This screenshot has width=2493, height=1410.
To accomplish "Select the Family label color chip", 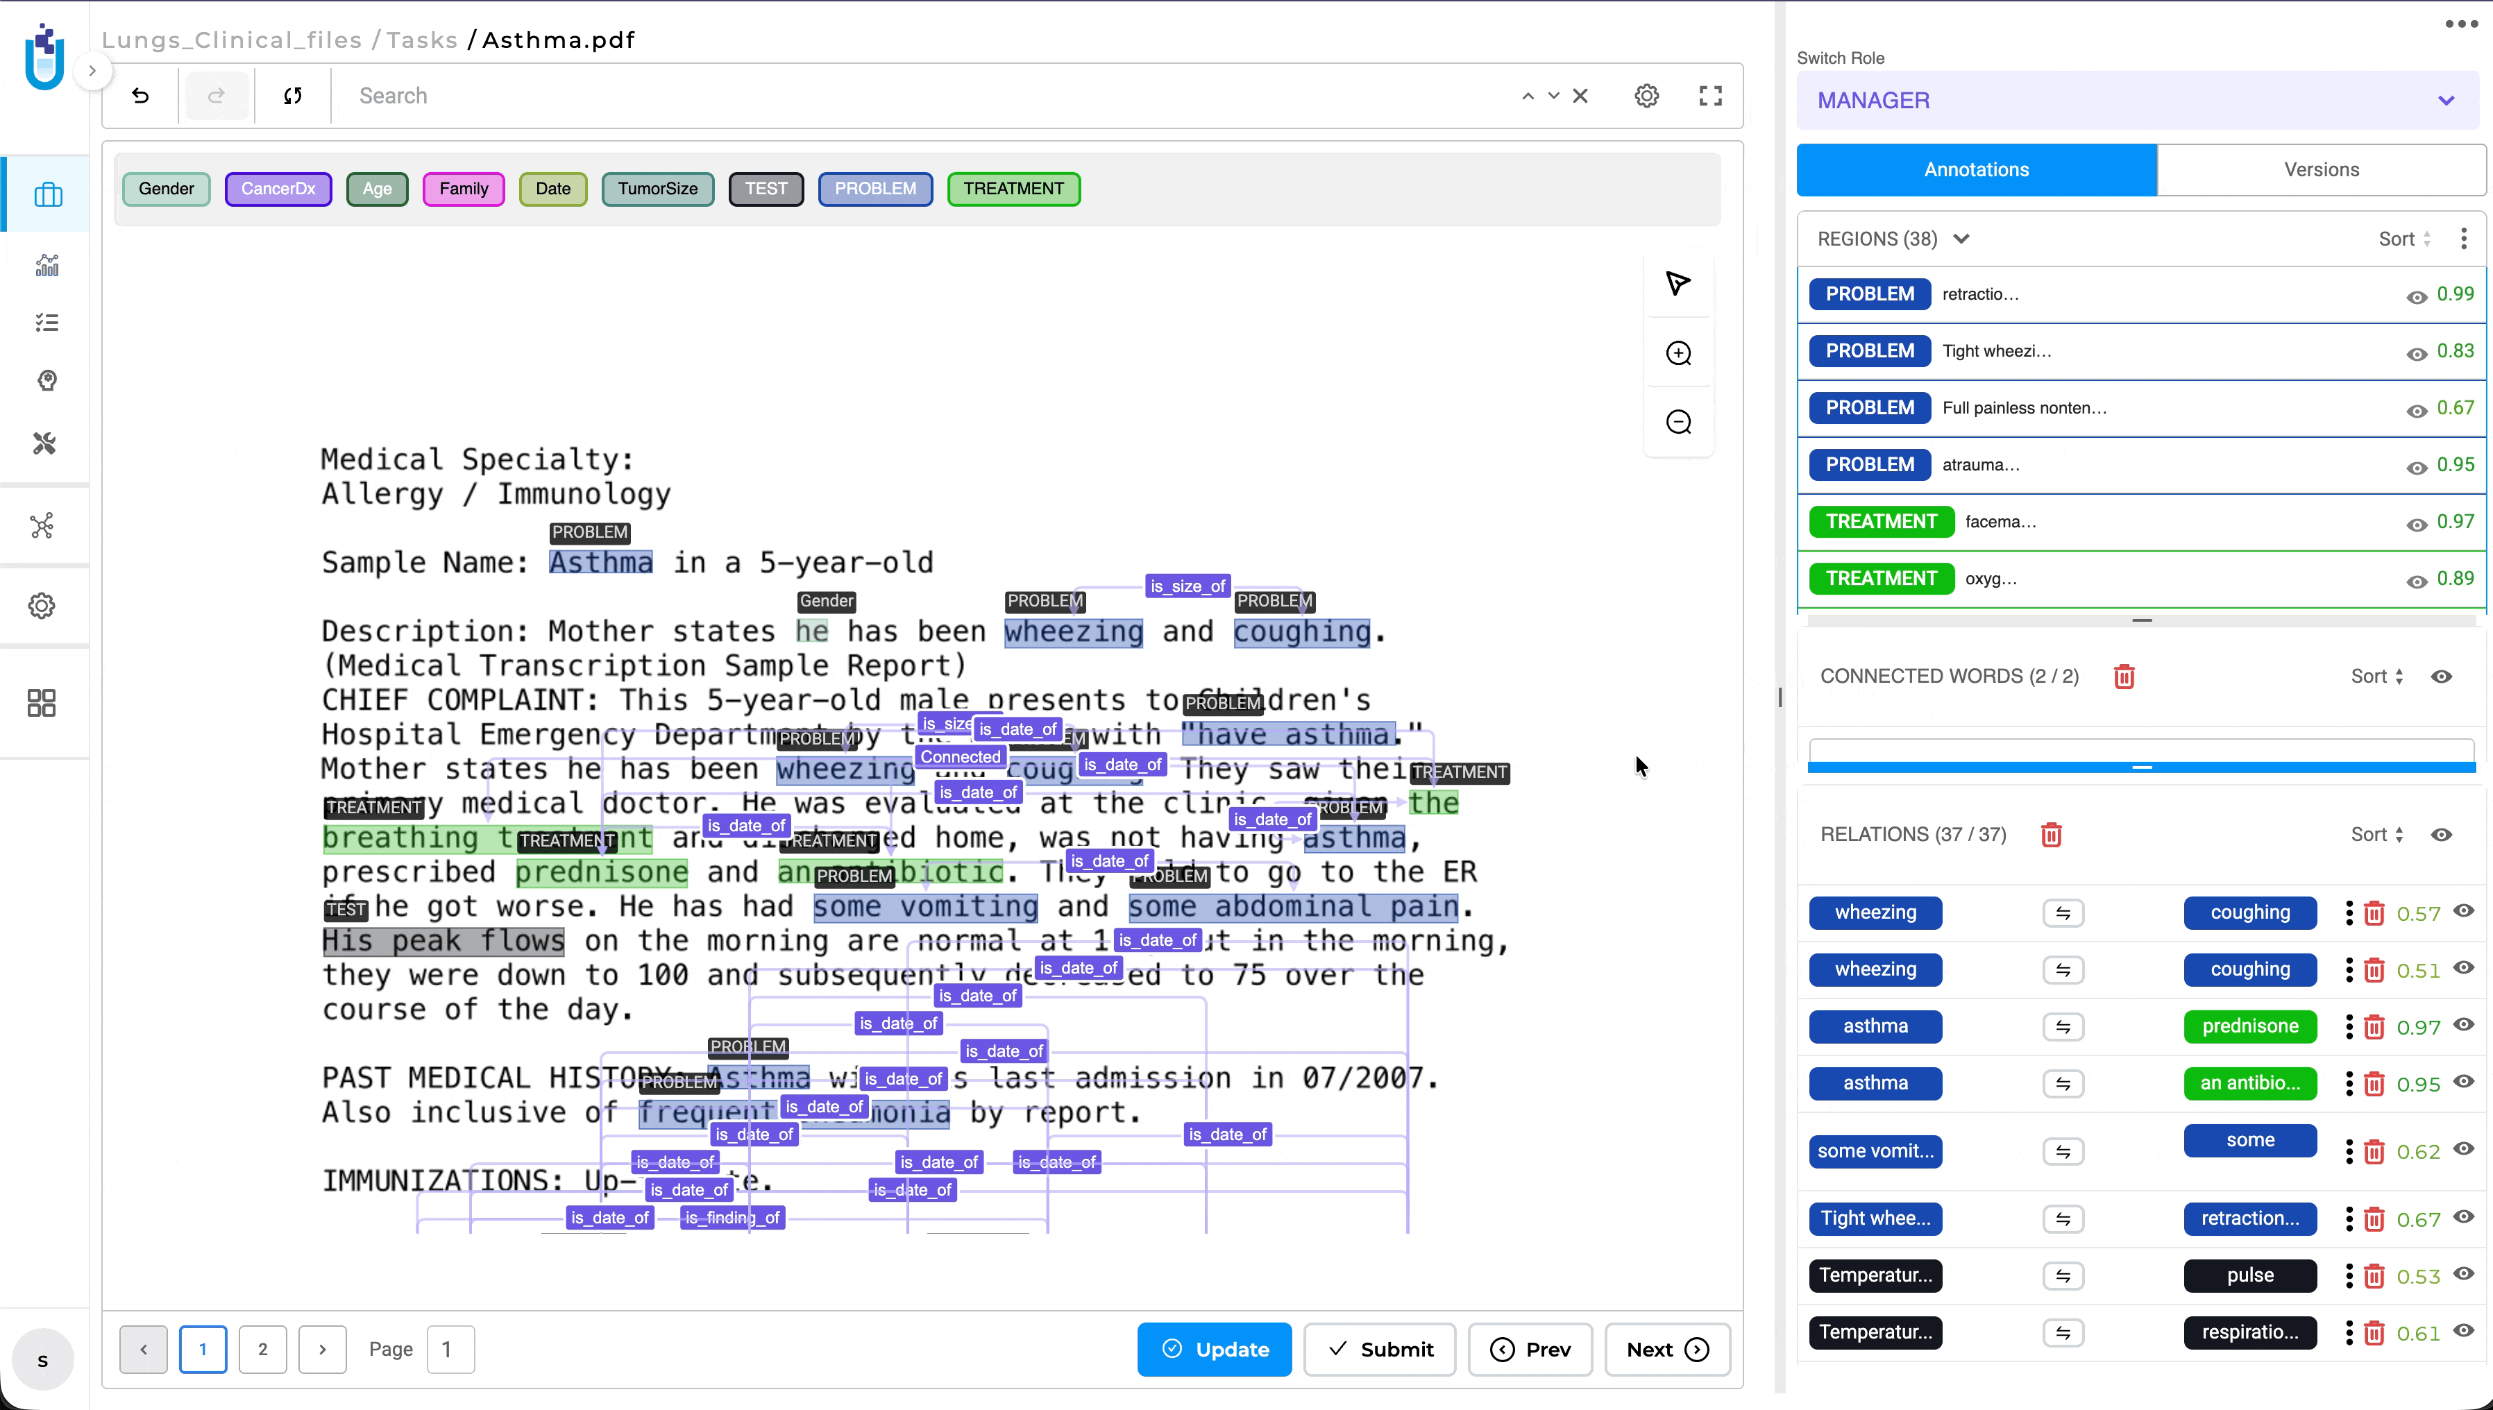I will click(463, 189).
